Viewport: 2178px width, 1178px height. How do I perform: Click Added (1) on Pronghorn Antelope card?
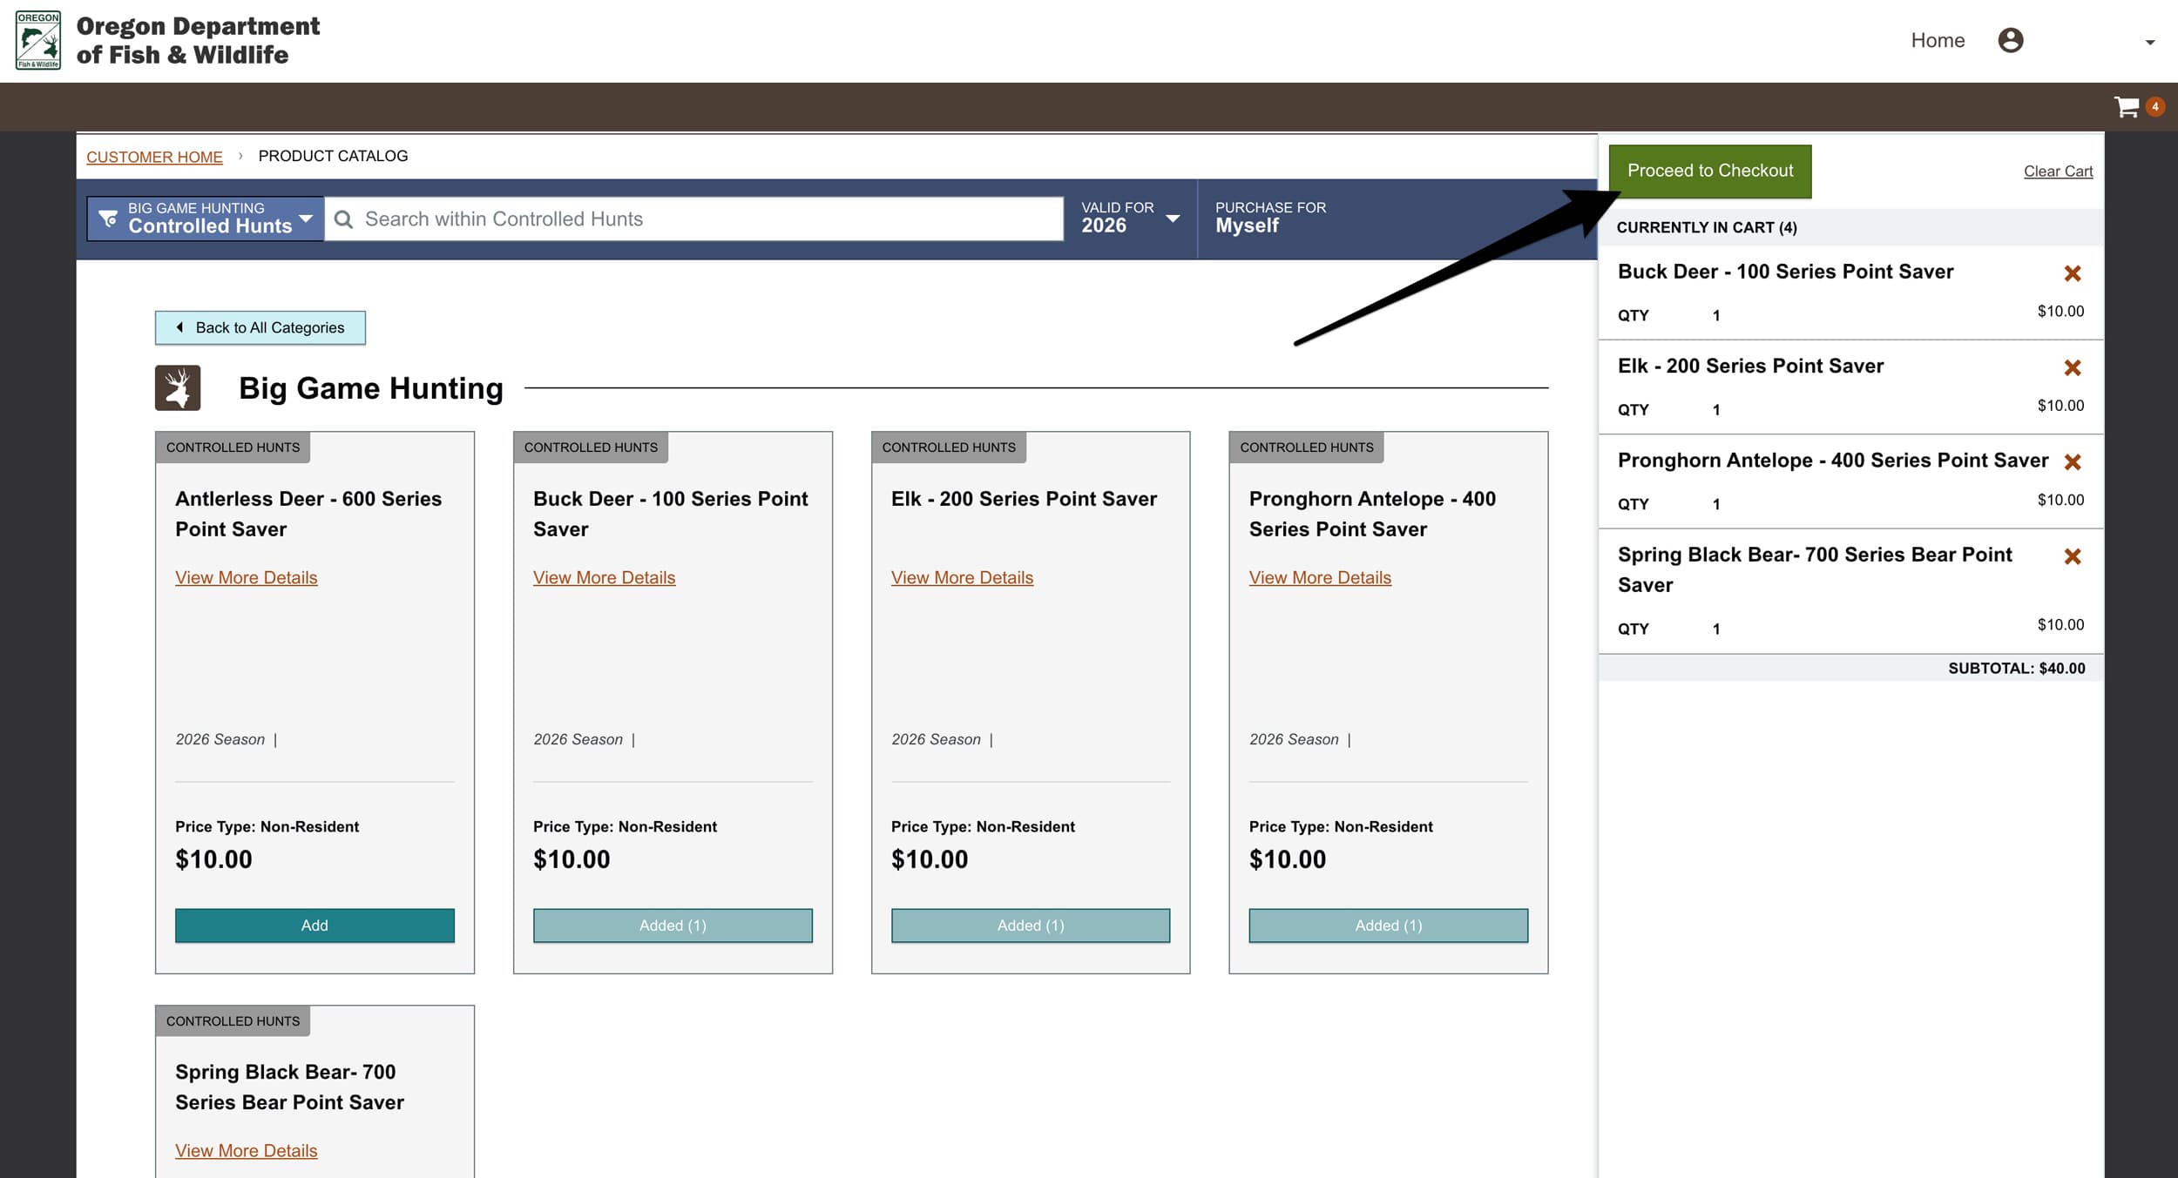(1389, 926)
